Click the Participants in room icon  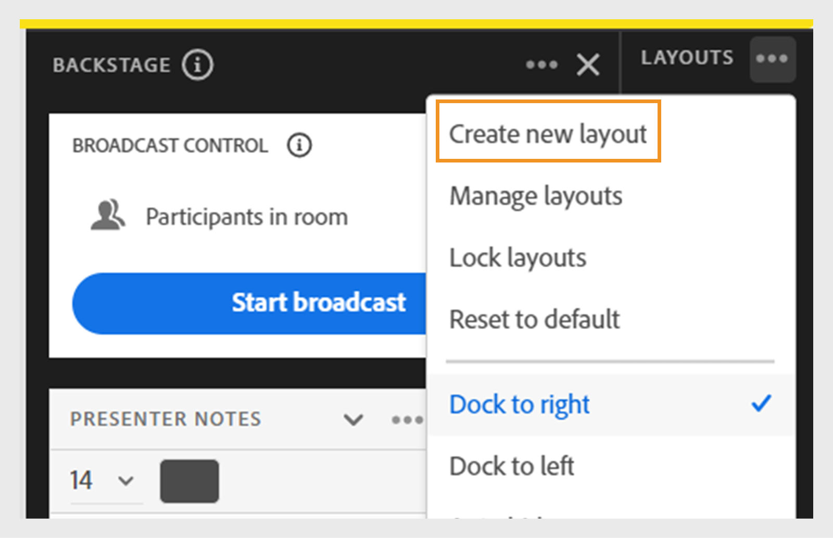[108, 215]
